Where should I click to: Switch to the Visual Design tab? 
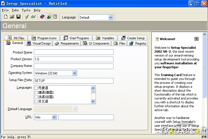pos(39,43)
